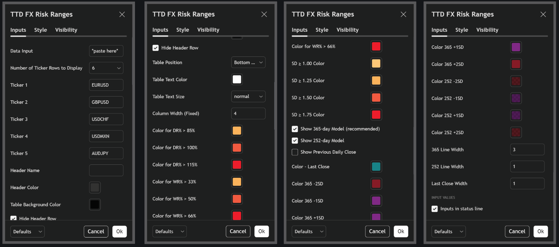The width and height of the screenshot is (559, 247).
Task: Open Table Text Size dropdown showing normal
Action: [x=248, y=97]
